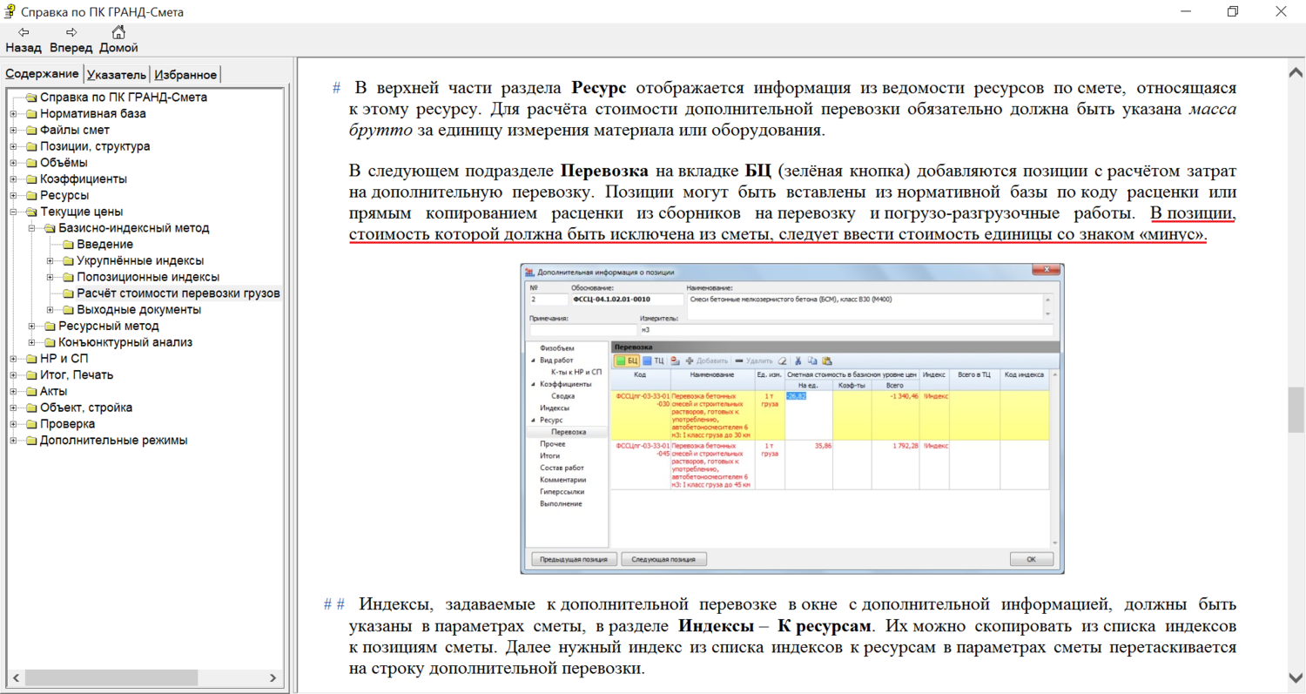The image size is (1306, 694).
Task: Click the folder icon of Конъюнктурный анализ
Action: (x=50, y=342)
